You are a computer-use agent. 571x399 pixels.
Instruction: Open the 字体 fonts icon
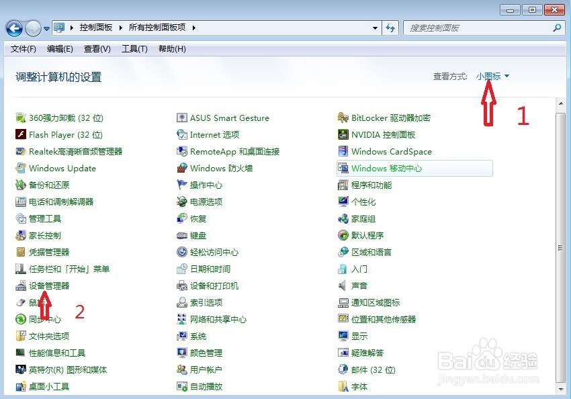click(343, 386)
